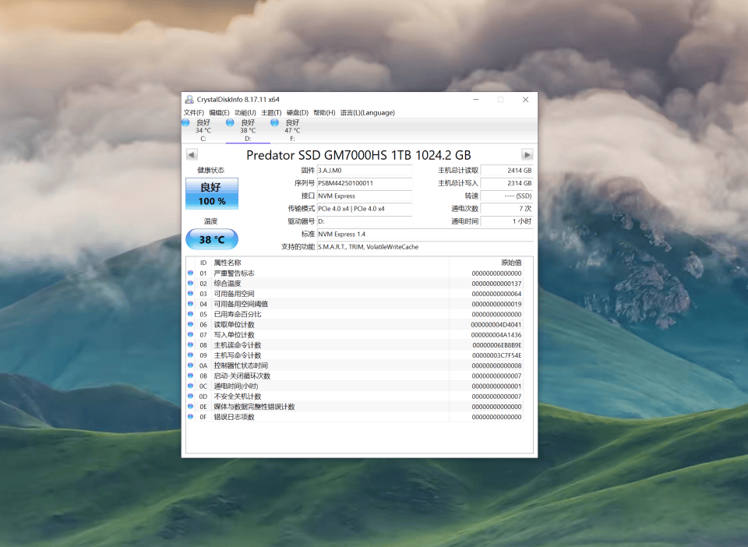The image size is (748, 547).
Task: Close the CrystalDiskInfo window
Action: (x=525, y=99)
